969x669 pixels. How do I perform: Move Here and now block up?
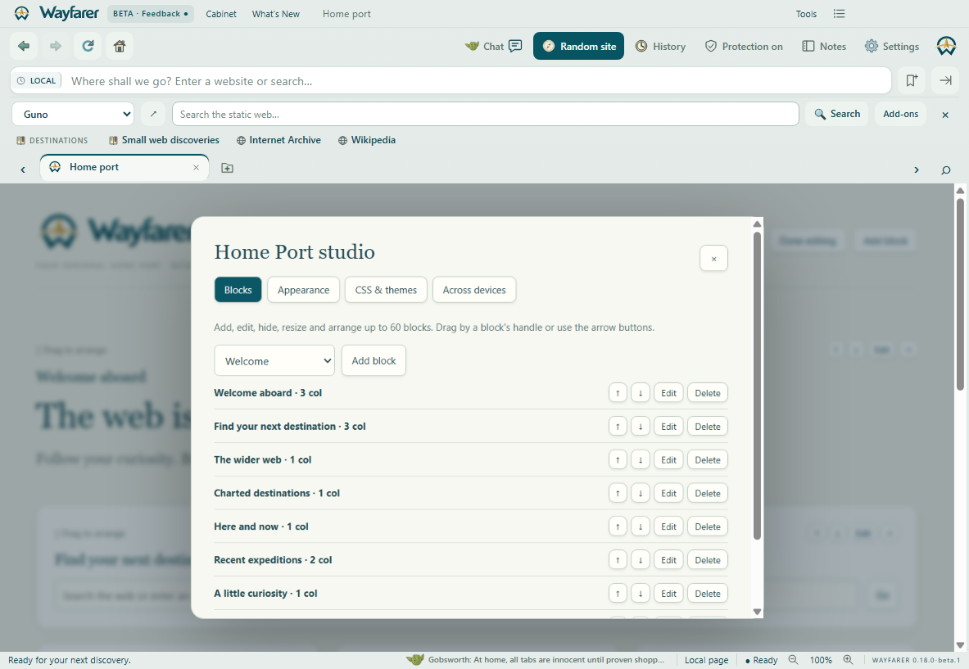618,527
